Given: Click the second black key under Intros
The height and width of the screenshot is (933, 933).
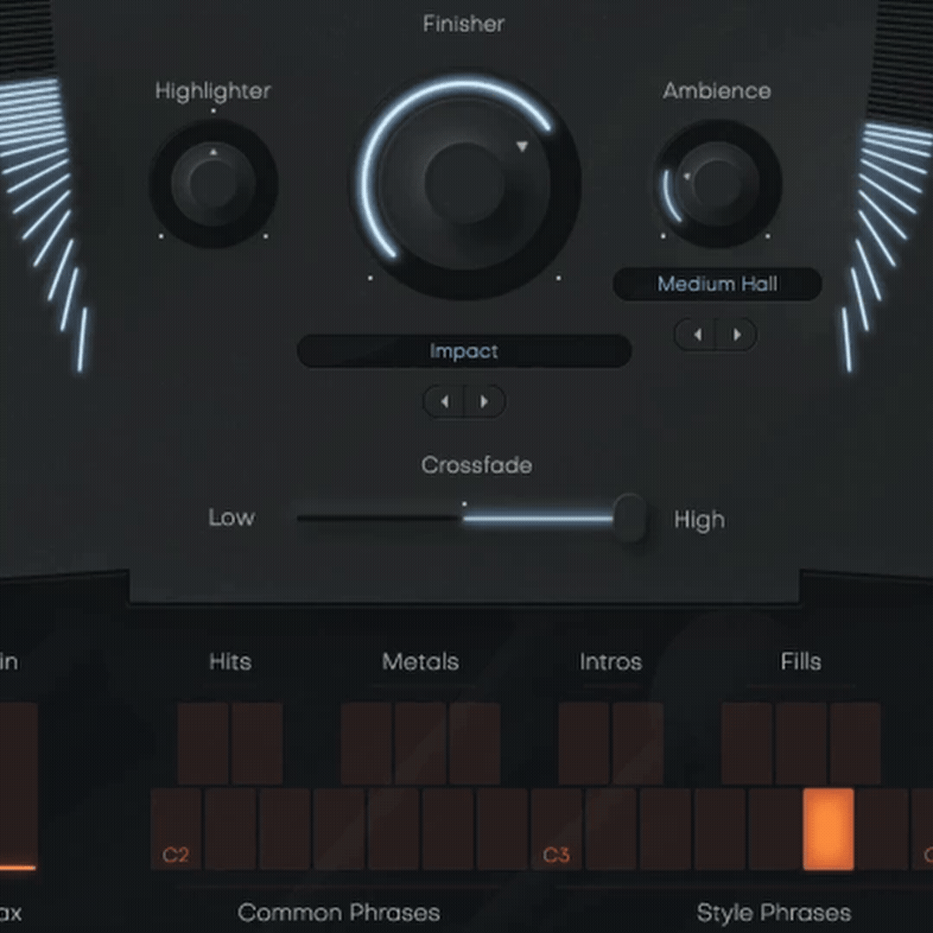Looking at the screenshot, I should click(x=638, y=743).
